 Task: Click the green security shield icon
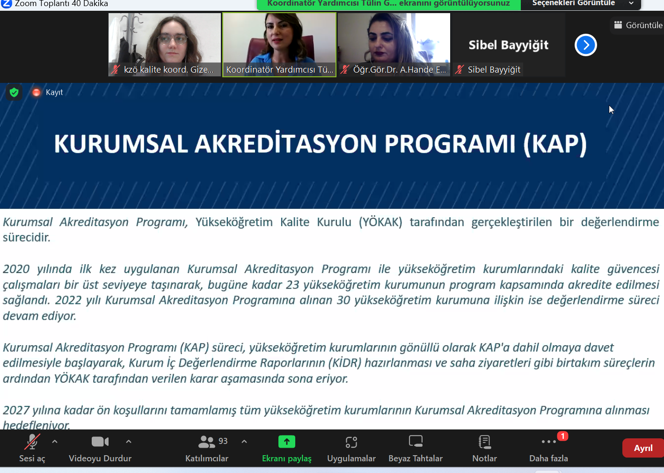tap(14, 92)
